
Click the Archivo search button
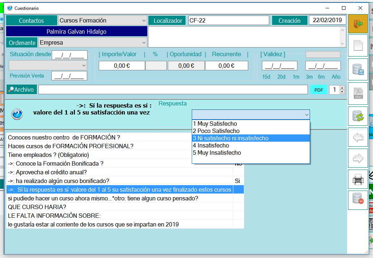22,90
